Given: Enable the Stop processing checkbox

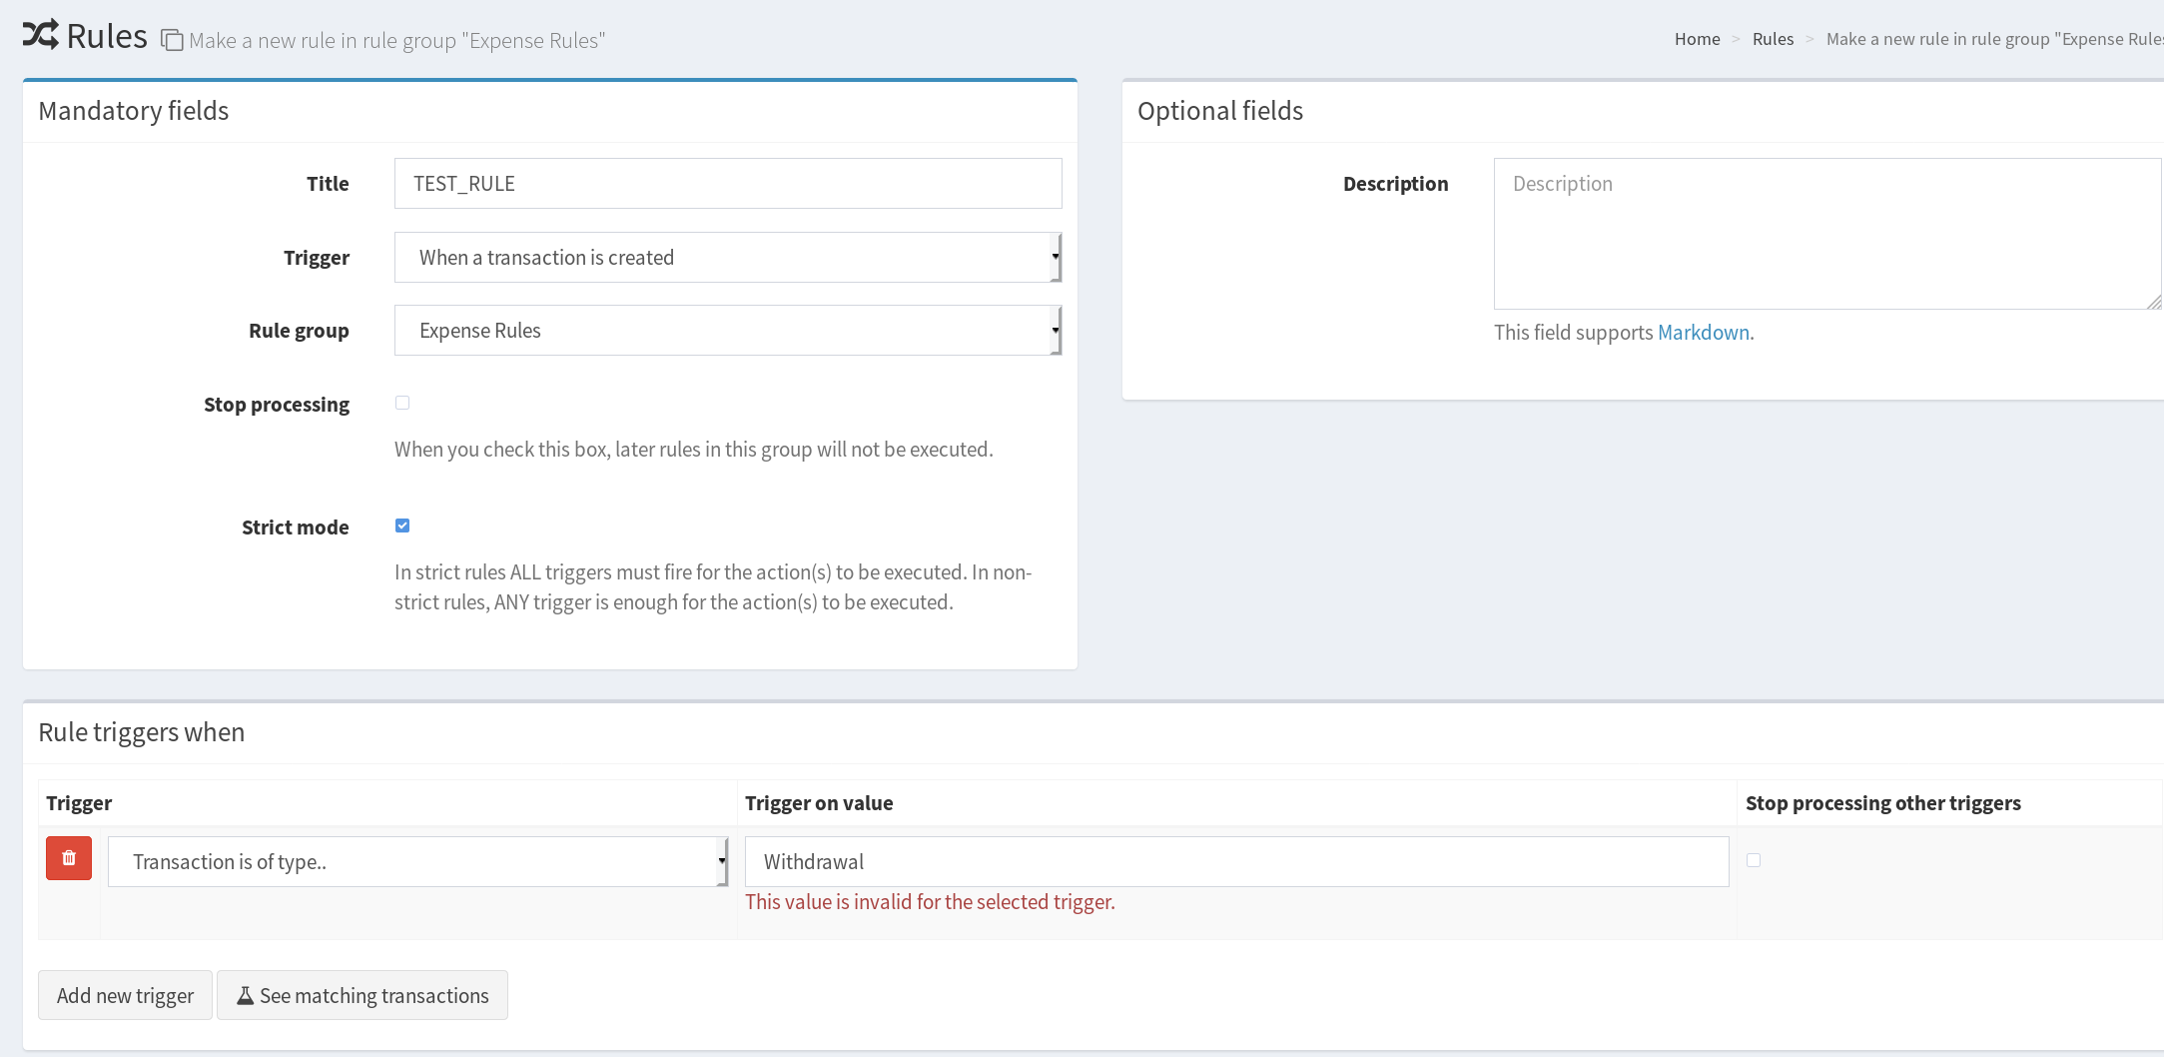Looking at the screenshot, I should (402, 403).
